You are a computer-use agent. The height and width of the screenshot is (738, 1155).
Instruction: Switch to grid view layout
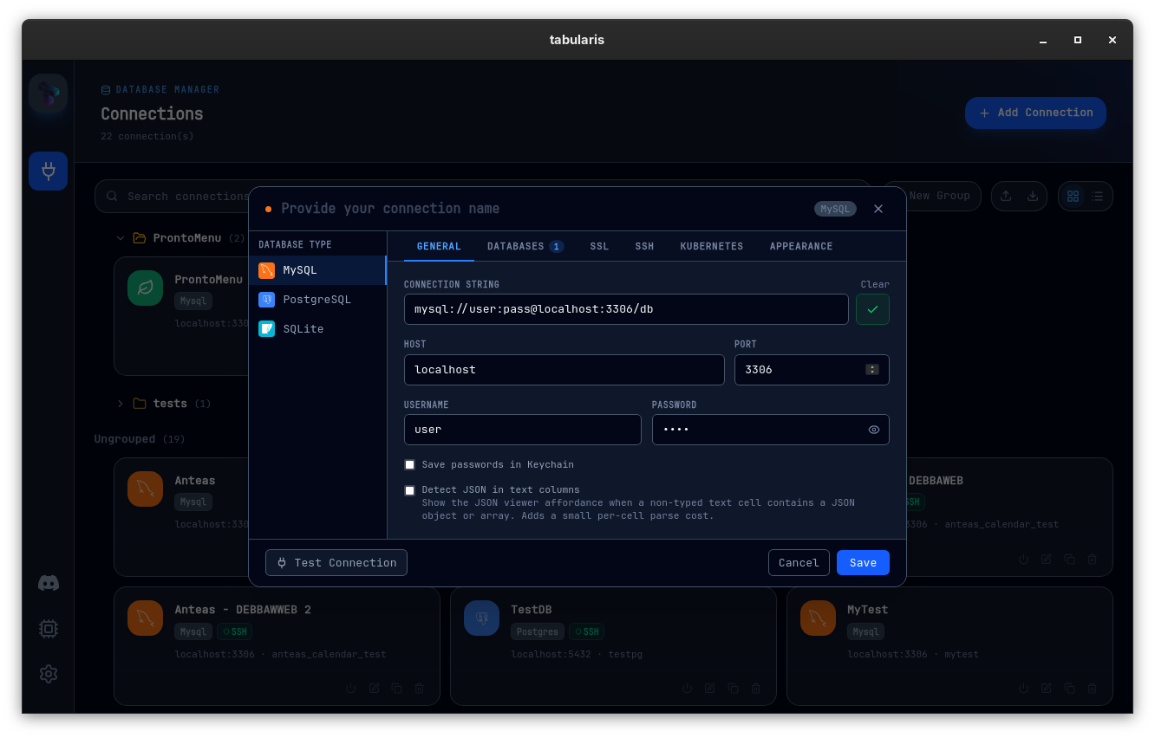[x=1073, y=196]
